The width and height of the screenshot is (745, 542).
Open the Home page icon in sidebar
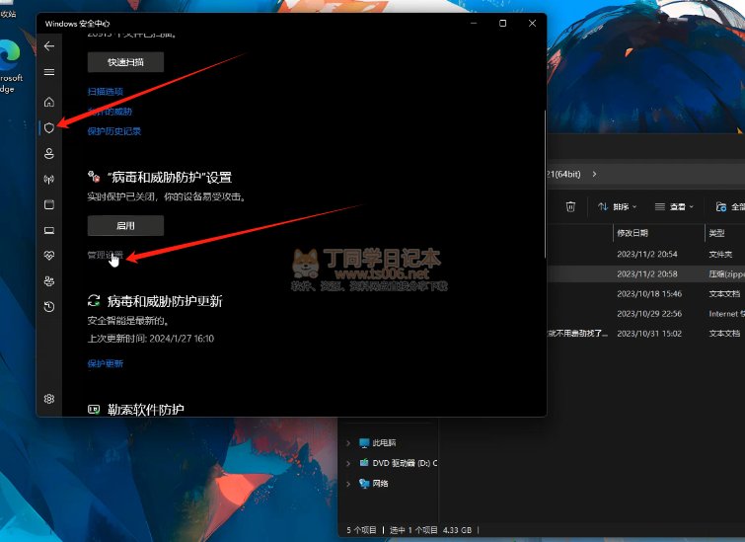pyautogui.click(x=49, y=103)
